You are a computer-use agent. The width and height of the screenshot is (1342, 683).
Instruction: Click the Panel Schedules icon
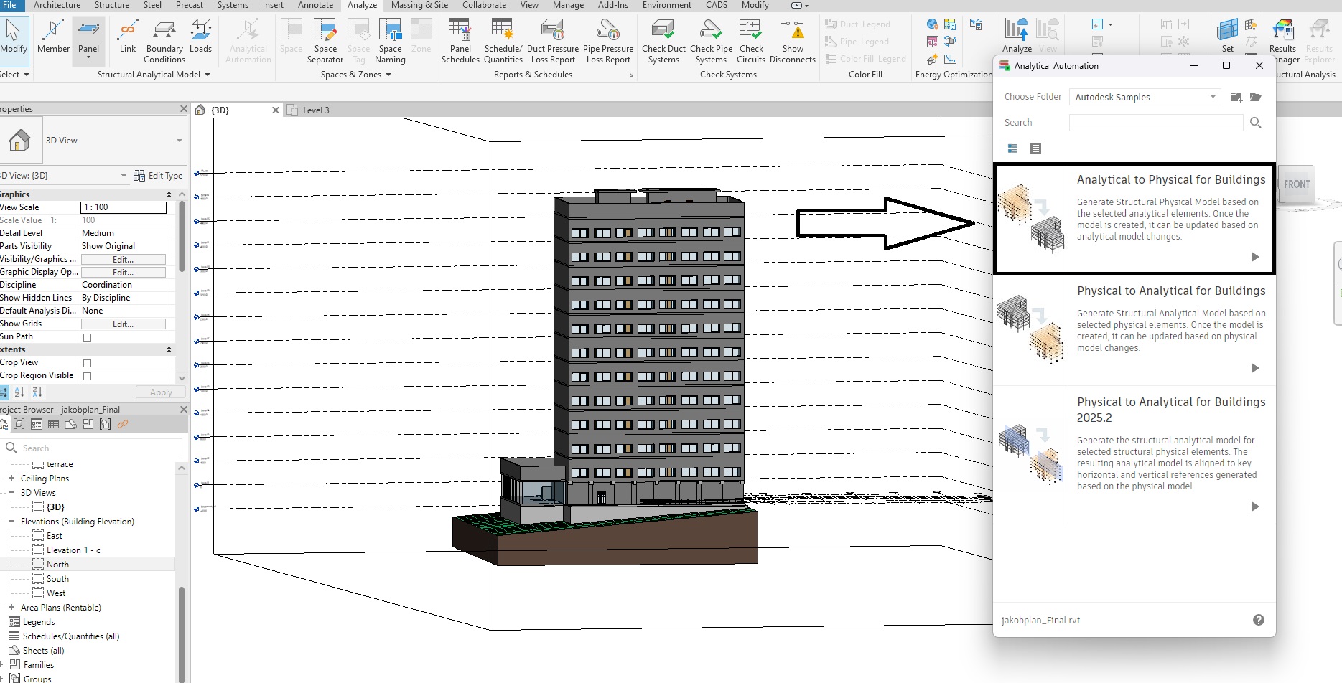point(460,32)
